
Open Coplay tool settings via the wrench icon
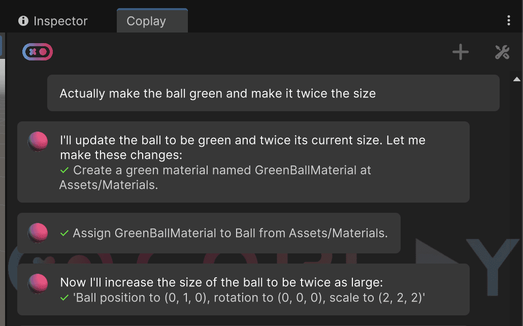(x=502, y=52)
